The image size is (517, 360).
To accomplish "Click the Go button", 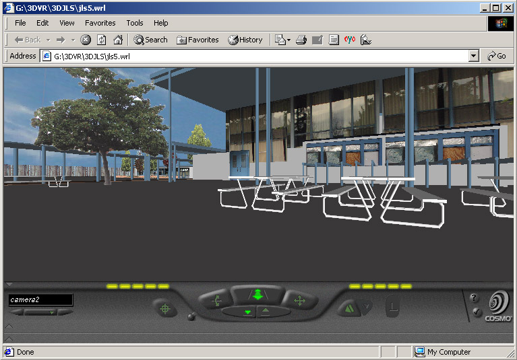I will pos(497,57).
